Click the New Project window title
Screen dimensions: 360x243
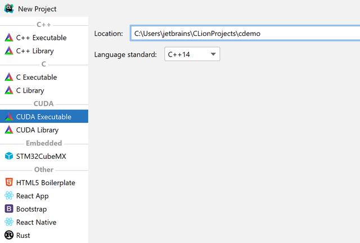37,9
